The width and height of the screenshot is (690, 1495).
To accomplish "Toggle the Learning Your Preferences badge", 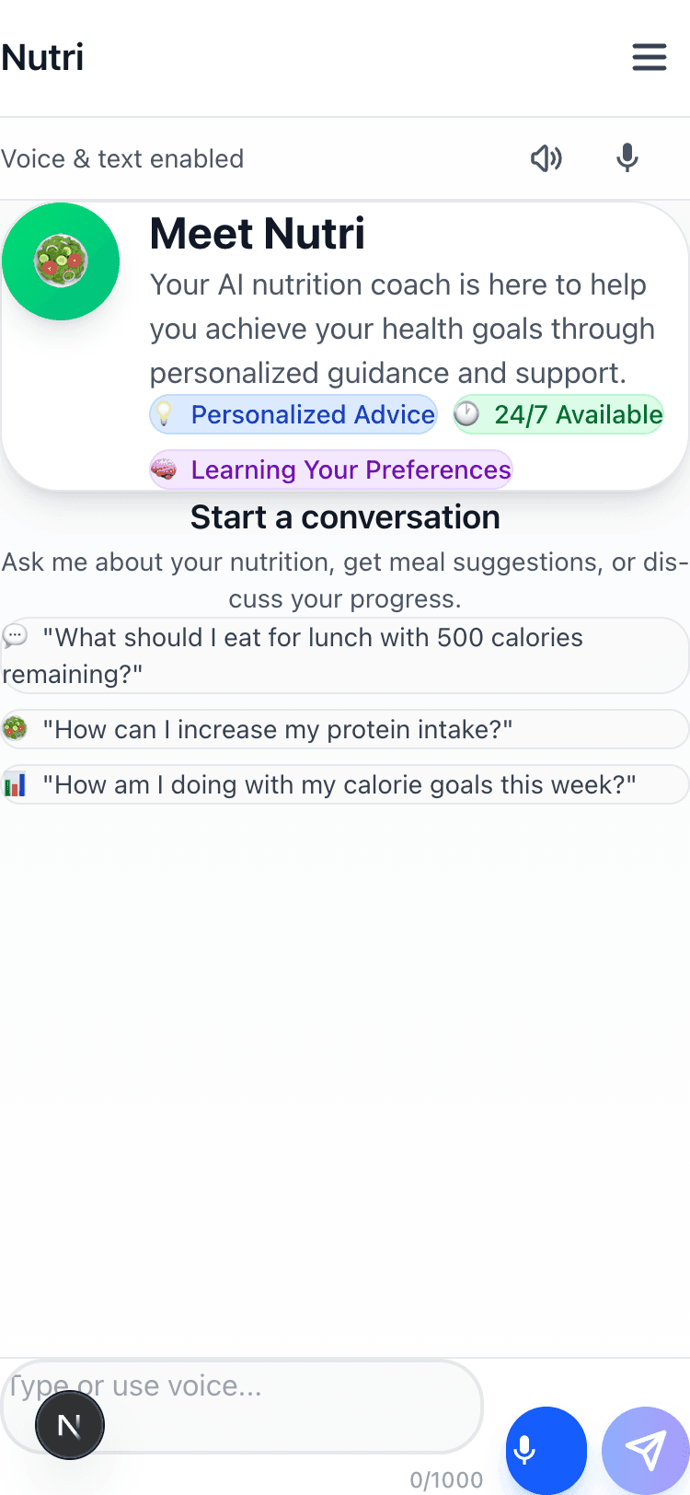I will tap(330, 469).
